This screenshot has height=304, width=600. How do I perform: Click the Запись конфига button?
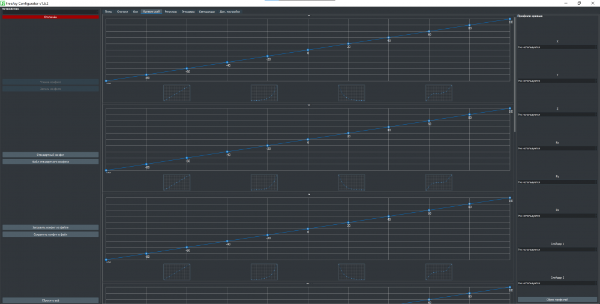point(50,89)
